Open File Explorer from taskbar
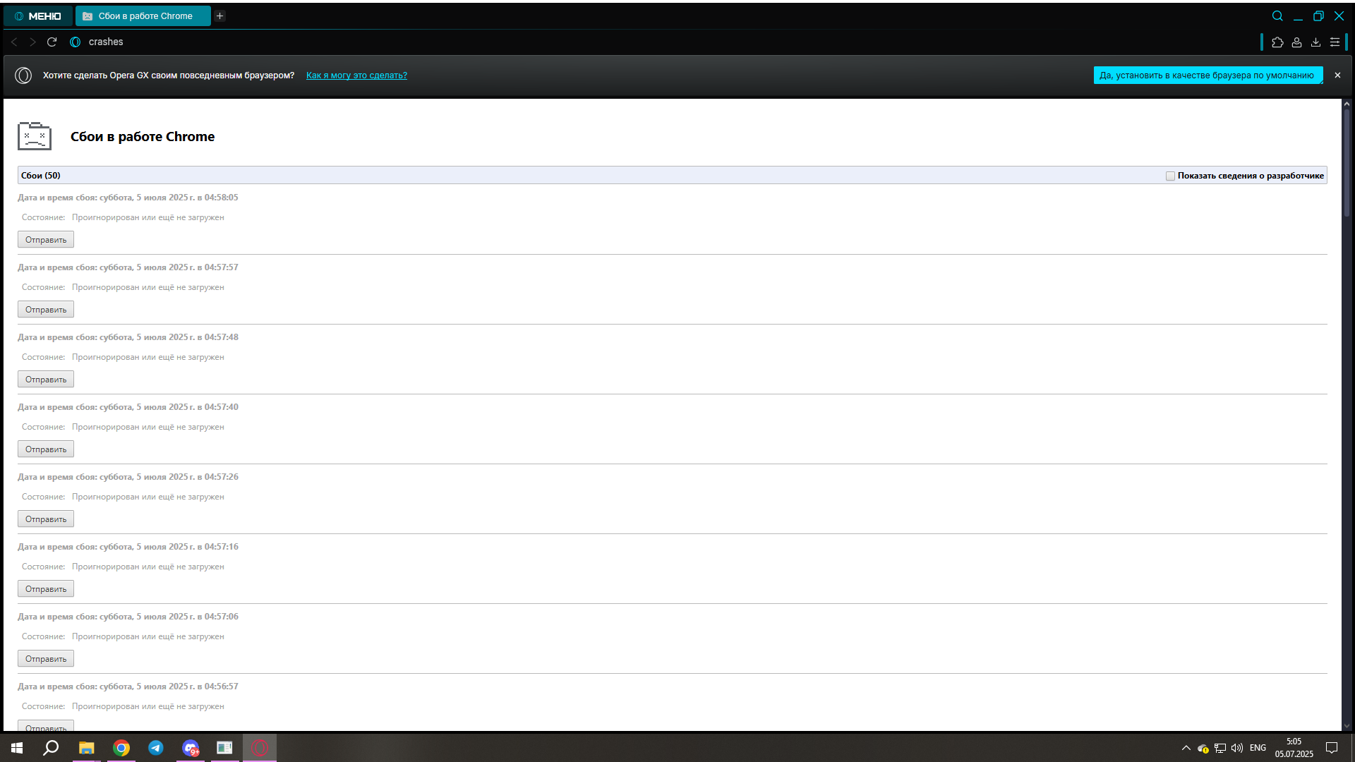 pyautogui.click(x=86, y=748)
